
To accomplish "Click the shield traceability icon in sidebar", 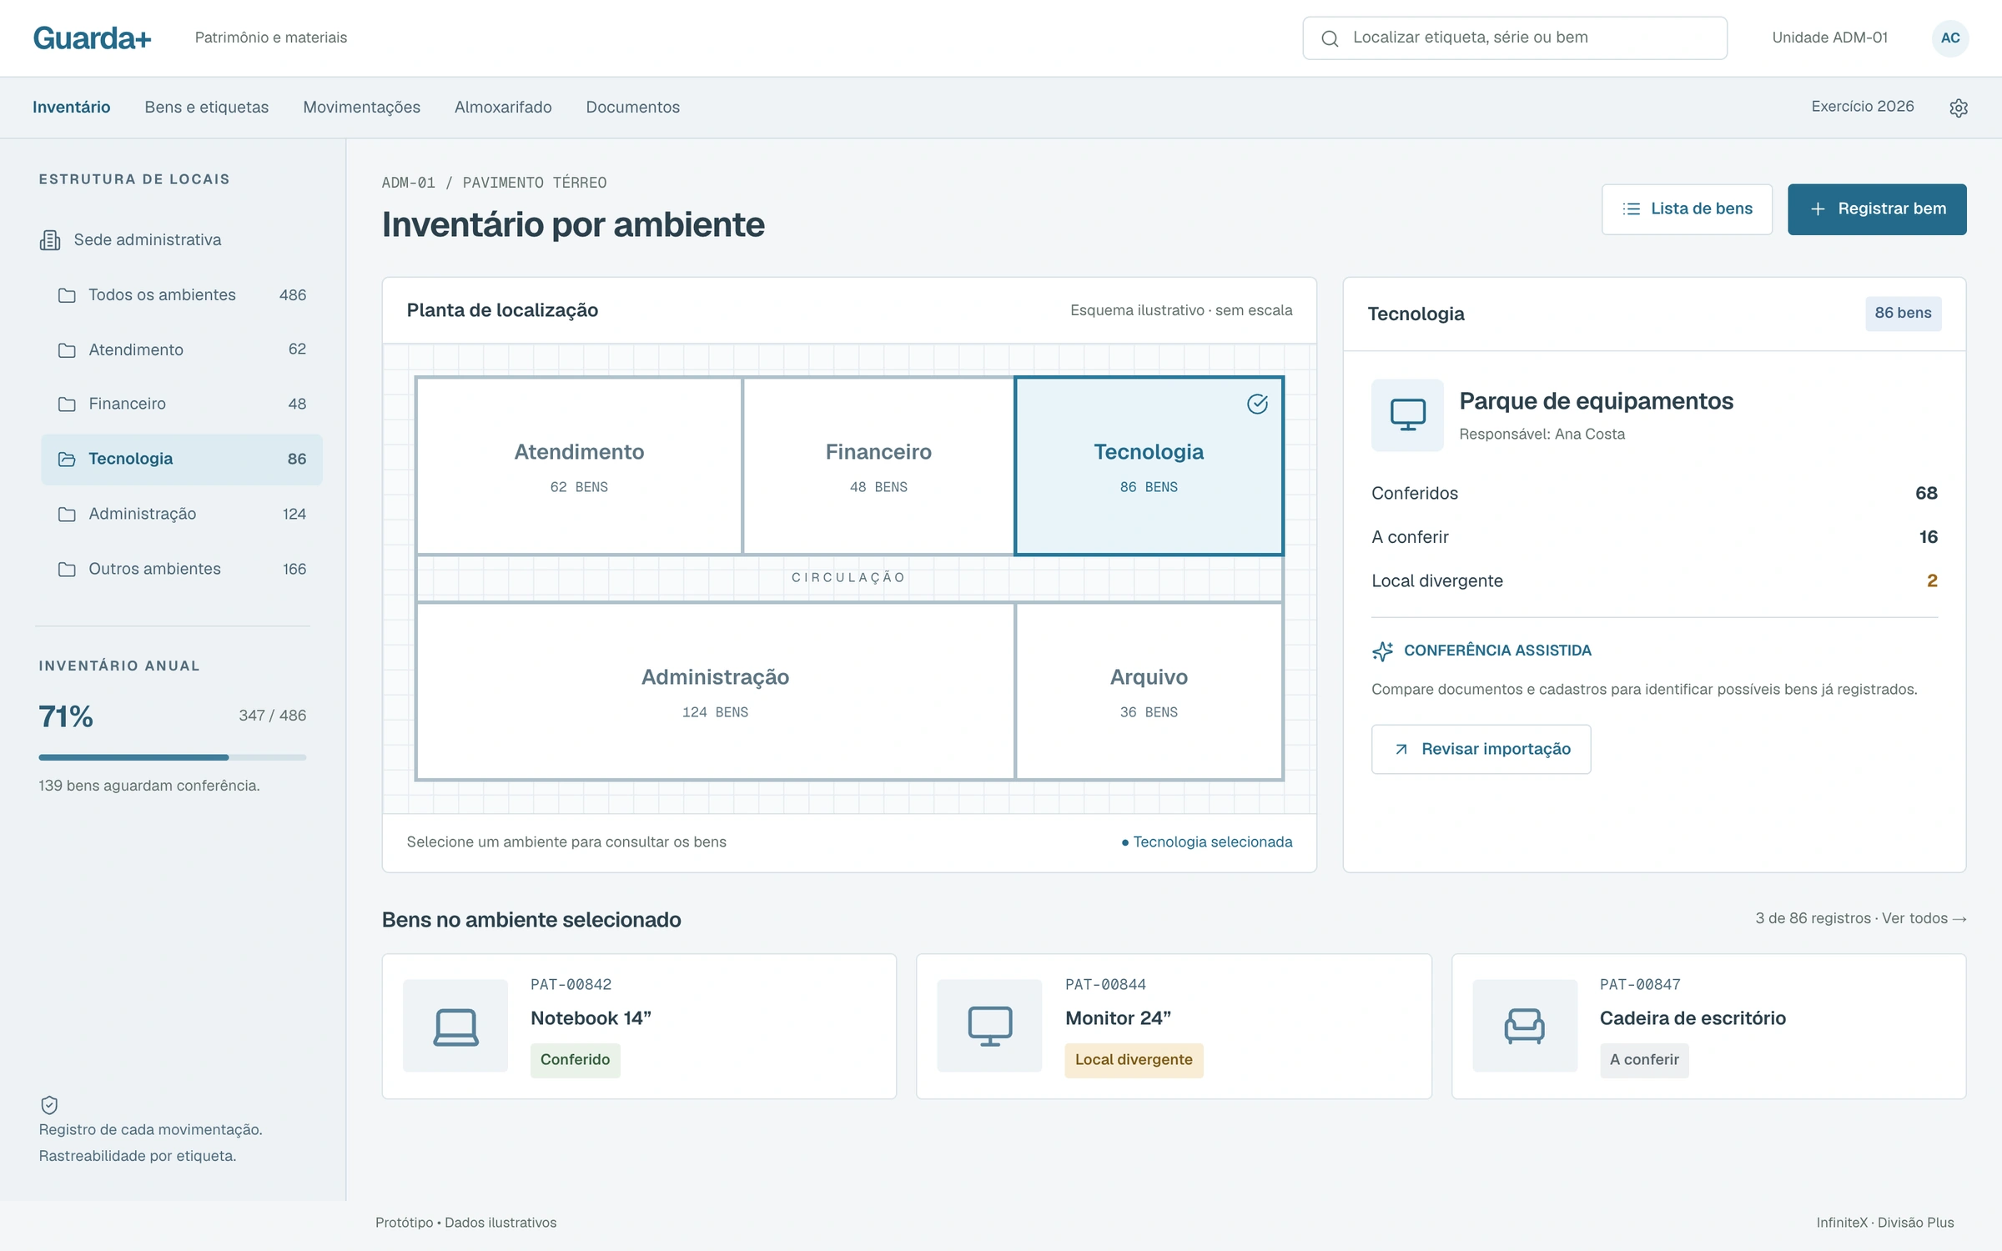I will pyautogui.click(x=49, y=1104).
